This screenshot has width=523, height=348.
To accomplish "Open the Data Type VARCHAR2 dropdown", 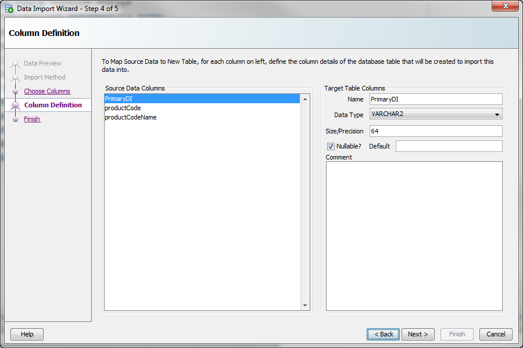I will point(436,114).
